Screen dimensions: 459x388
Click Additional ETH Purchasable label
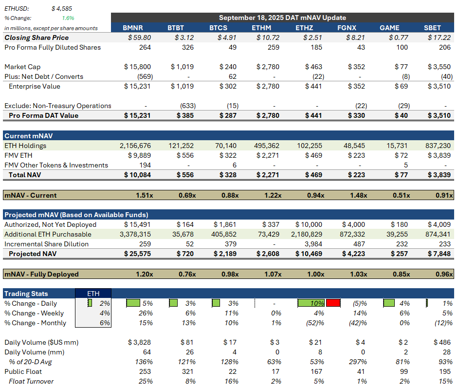click(x=48, y=234)
